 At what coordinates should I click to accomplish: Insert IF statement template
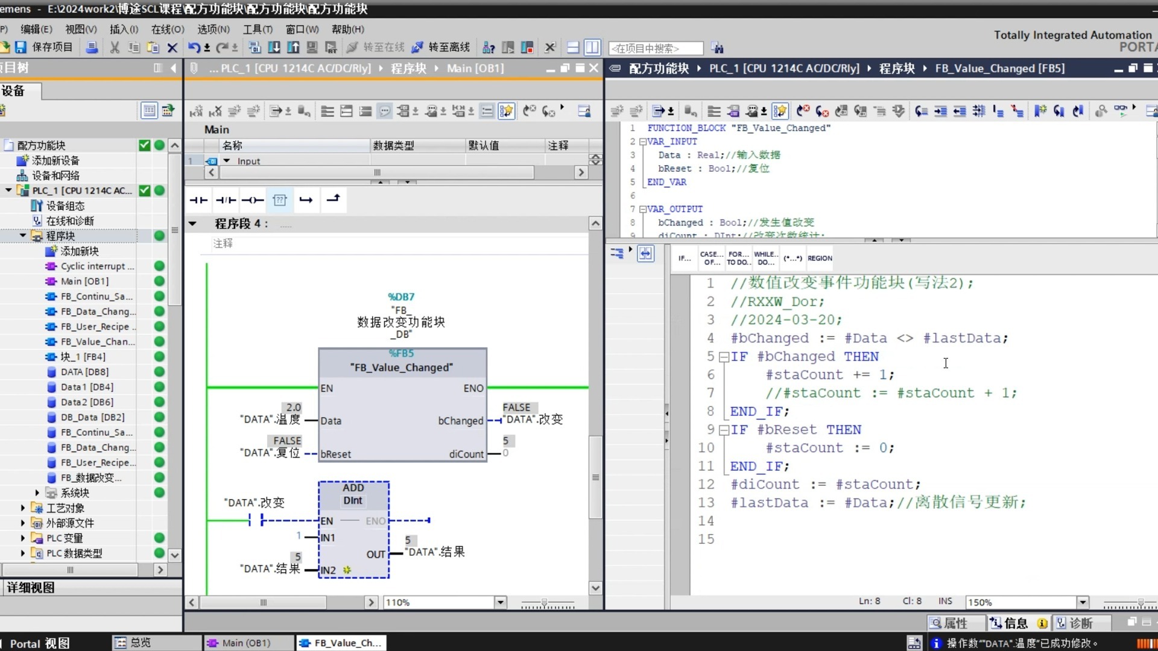click(x=685, y=258)
